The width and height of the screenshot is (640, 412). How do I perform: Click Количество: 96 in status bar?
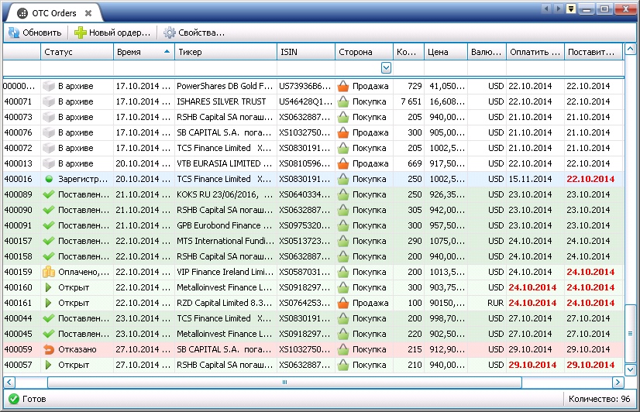599,399
